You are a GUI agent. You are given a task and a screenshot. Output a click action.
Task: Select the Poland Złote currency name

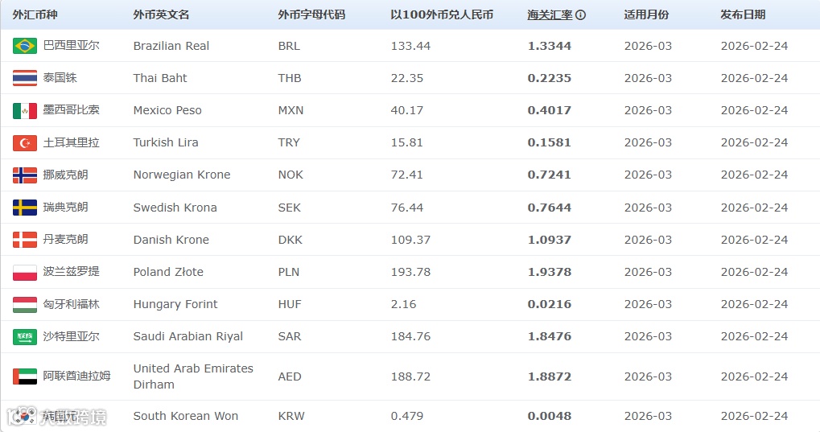168,272
